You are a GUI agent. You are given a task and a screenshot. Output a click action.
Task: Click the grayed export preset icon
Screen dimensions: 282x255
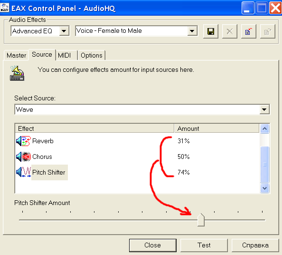(x=268, y=31)
